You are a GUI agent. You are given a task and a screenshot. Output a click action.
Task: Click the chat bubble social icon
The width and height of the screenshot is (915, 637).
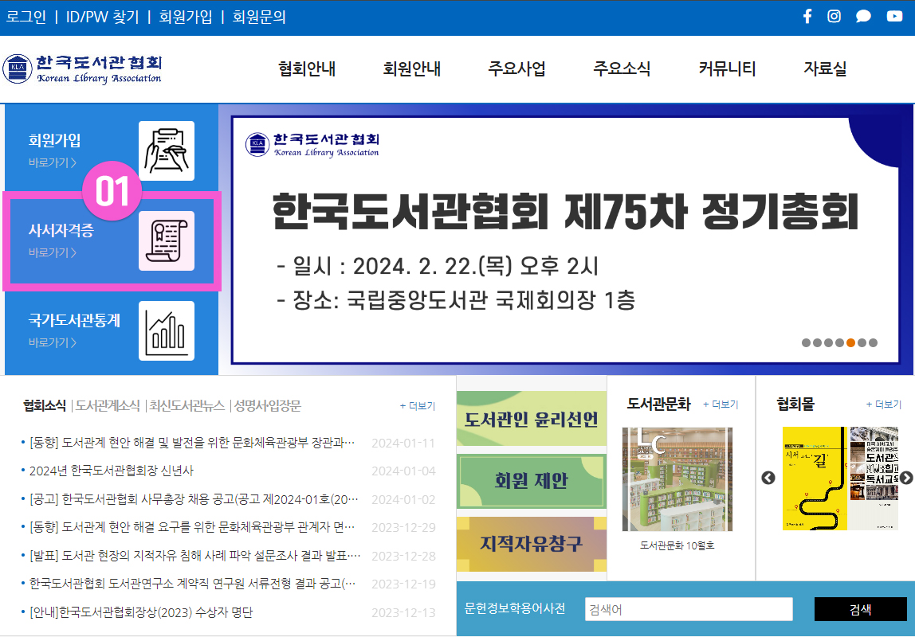pyautogui.click(x=863, y=16)
